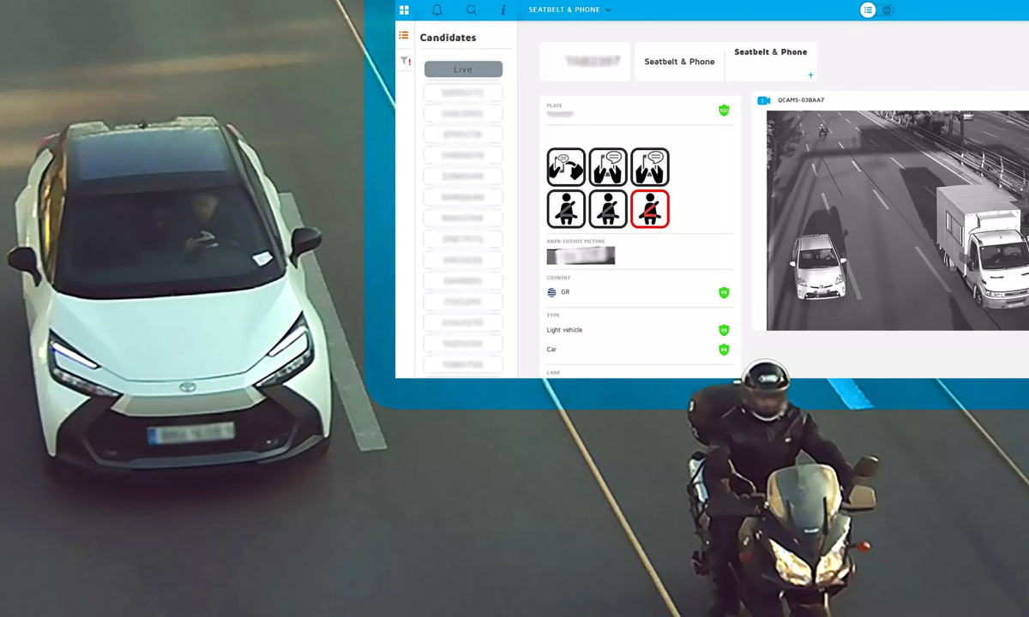Switch to list view toggle
The width and height of the screenshot is (1029, 617).
pos(868,10)
